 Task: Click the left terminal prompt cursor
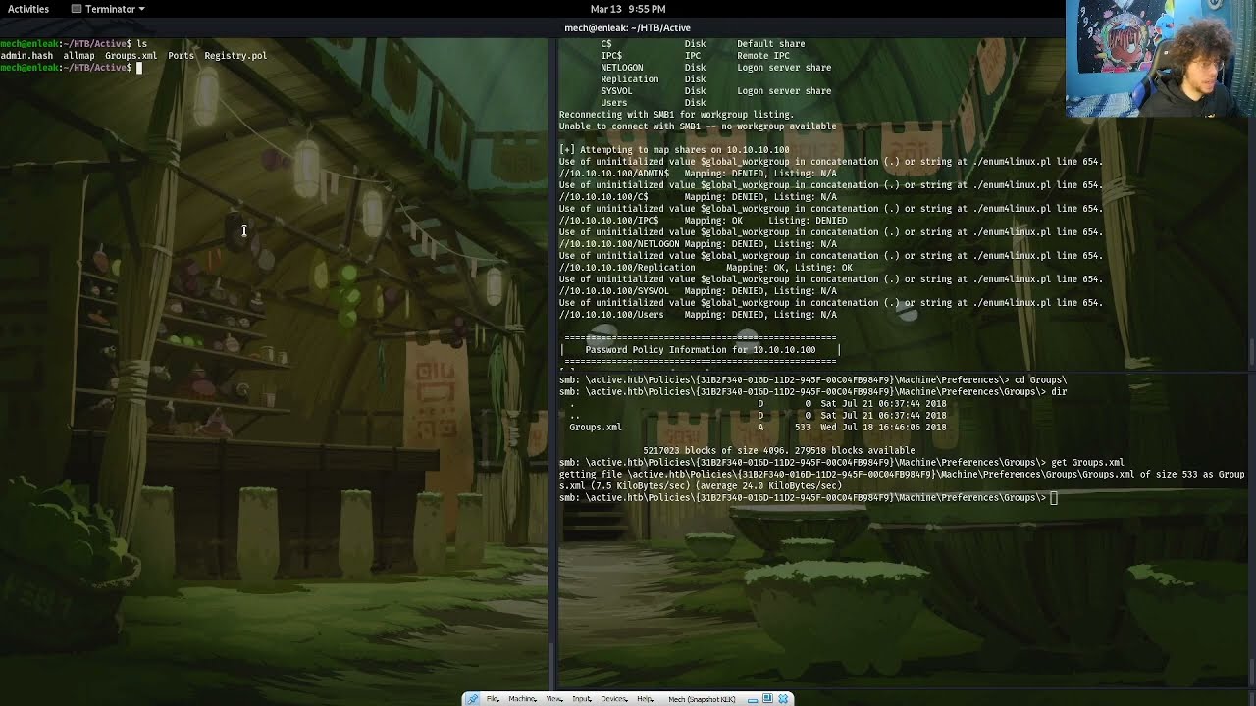pyautogui.click(x=139, y=68)
